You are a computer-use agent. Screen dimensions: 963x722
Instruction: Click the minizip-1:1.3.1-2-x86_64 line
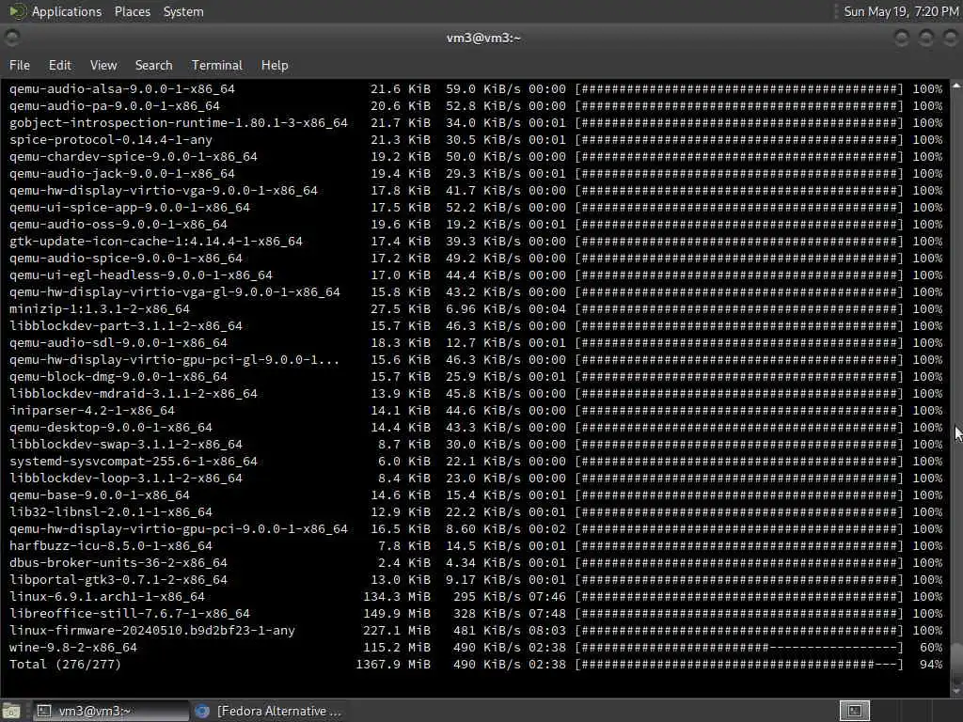[x=476, y=308]
